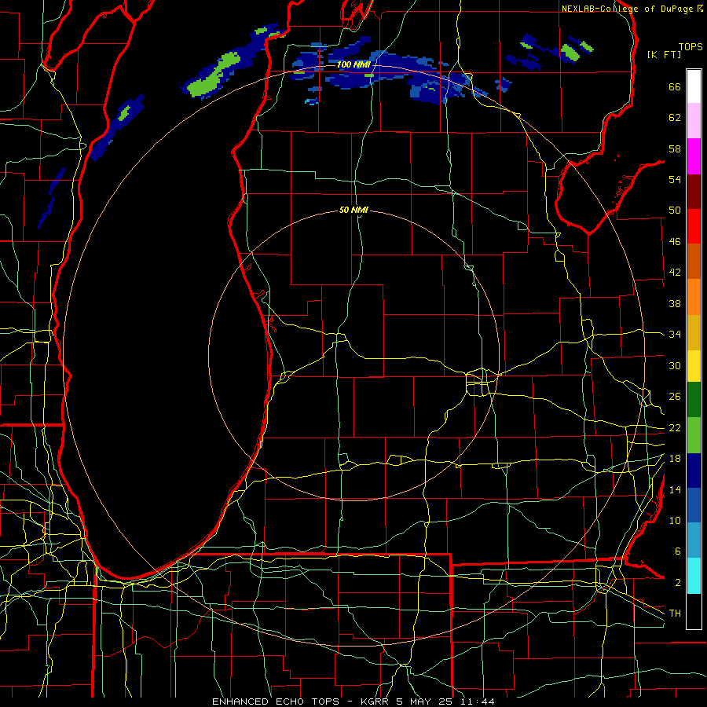
Task: Click the 66 legend value
Action: [675, 86]
